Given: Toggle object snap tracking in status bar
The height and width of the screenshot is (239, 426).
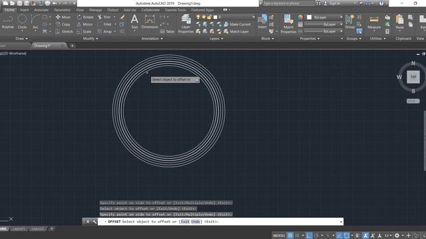Looking at the screenshot, I should [339, 236].
